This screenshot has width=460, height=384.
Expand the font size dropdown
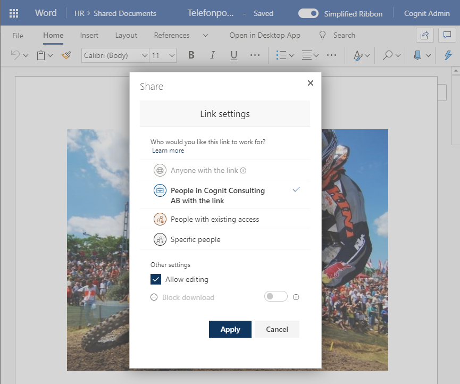tap(172, 55)
